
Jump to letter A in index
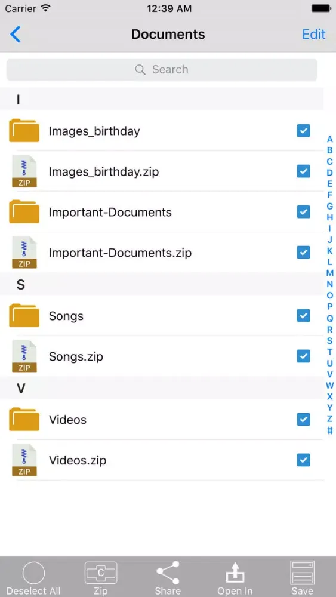[x=330, y=139]
